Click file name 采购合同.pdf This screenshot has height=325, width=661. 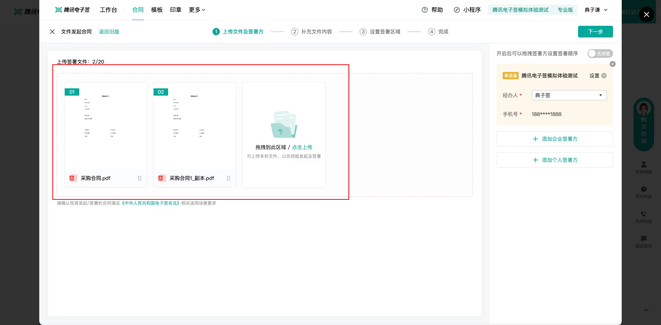tap(95, 178)
